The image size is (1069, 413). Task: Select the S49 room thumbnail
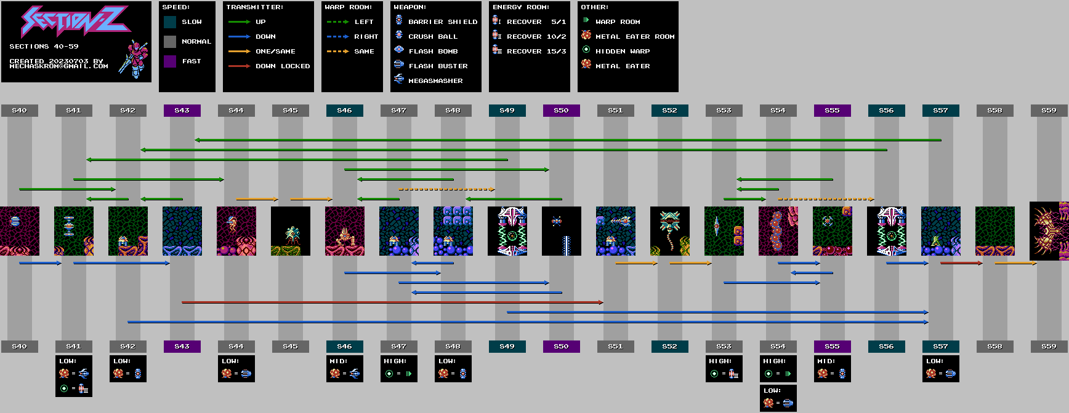[x=507, y=231]
